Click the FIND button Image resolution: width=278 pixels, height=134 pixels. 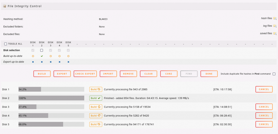189,74
